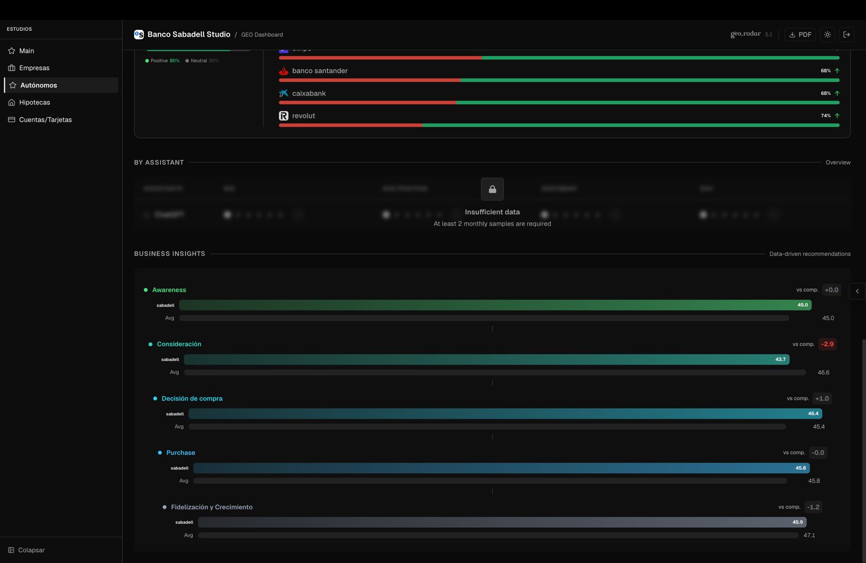Click the GEO Dashboard breadcrumb

[x=262, y=35]
